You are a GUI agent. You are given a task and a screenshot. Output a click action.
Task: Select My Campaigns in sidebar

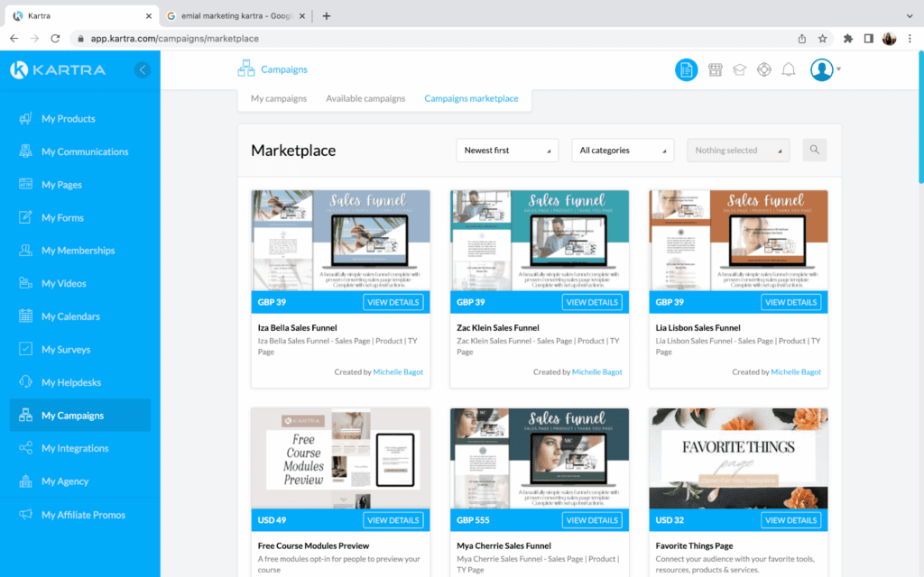pyautogui.click(x=79, y=415)
